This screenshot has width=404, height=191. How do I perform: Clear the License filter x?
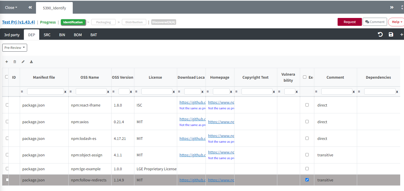tap(174, 92)
